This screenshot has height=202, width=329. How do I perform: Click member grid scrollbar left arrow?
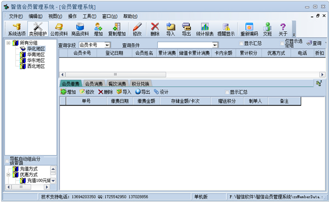[x=62, y=74]
